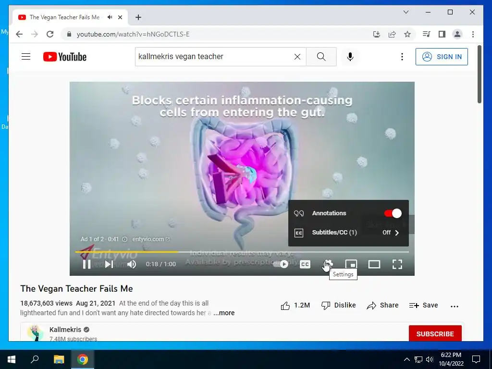Viewport: 492px width, 369px height.
Task: Click the Dislike button
Action: 339,305
